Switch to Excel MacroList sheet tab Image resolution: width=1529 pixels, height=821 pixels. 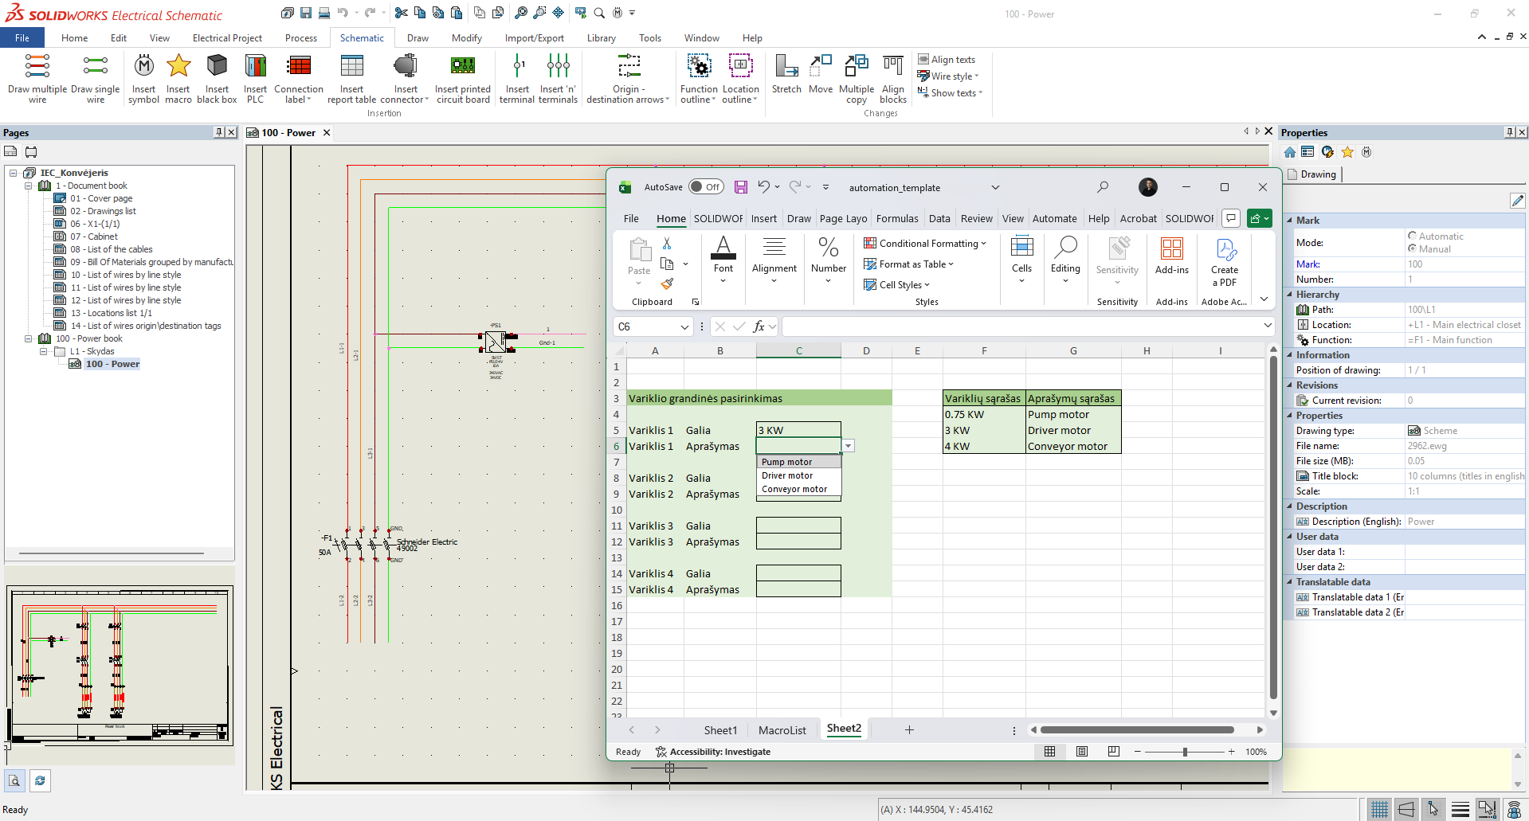click(782, 729)
